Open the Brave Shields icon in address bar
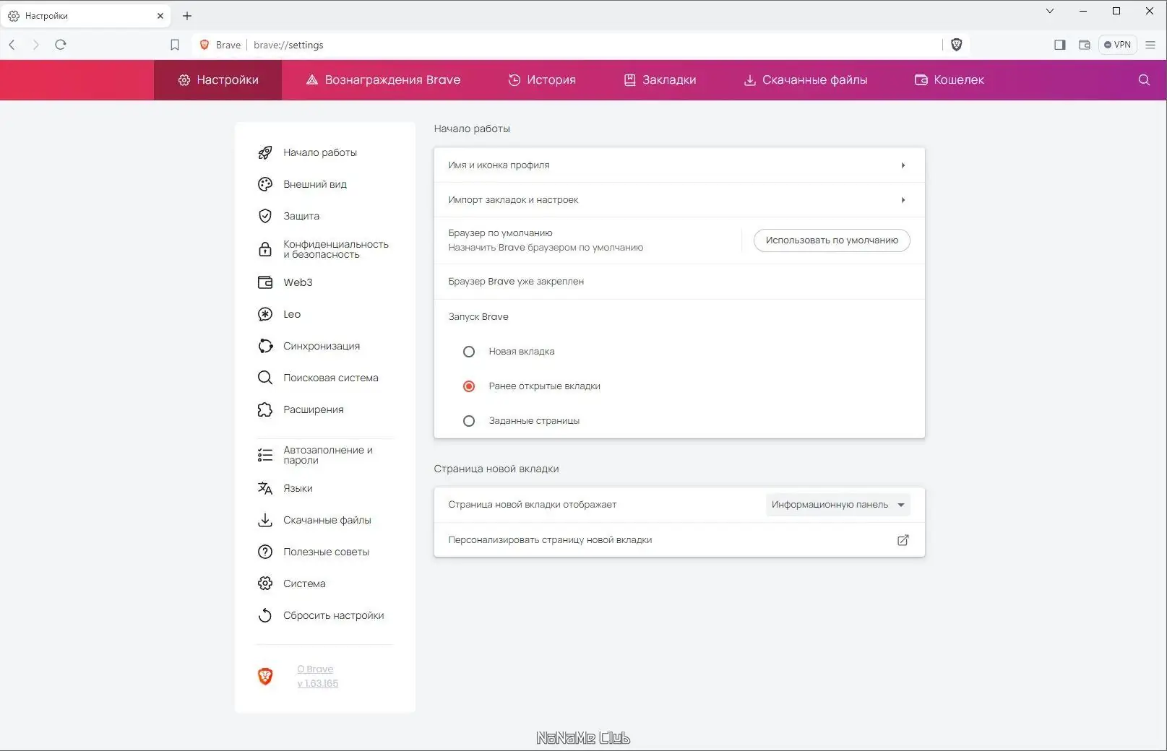 957,45
